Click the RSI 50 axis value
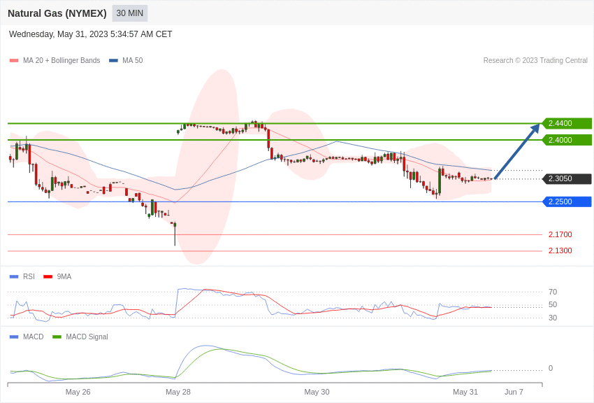This screenshot has width=594, height=403. coord(553,304)
